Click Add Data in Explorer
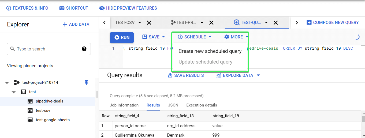The width and height of the screenshot is (365, 138). pyautogui.click(x=76, y=24)
